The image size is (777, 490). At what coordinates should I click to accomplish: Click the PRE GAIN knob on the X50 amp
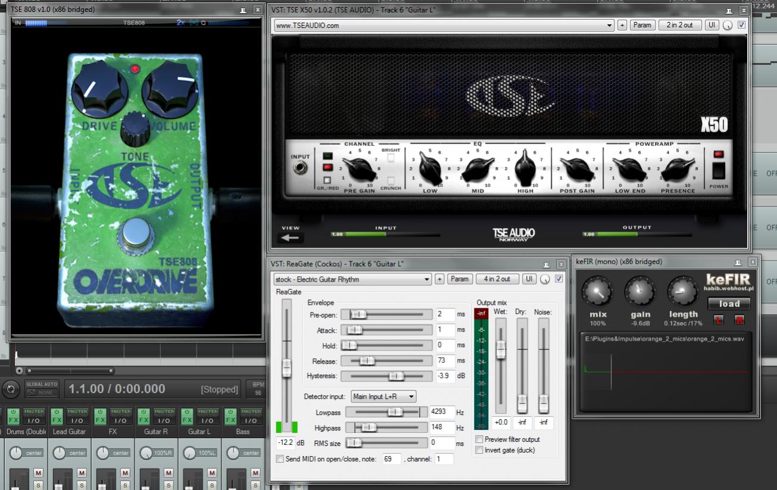[x=359, y=169]
